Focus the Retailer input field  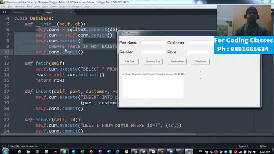click(x=153, y=52)
